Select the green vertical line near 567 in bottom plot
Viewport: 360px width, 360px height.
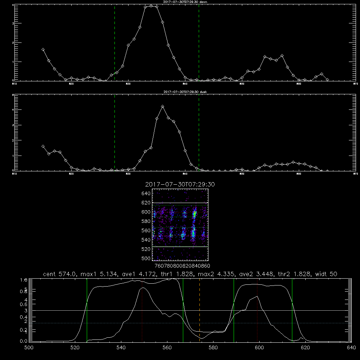pyautogui.click(x=183, y=310)
